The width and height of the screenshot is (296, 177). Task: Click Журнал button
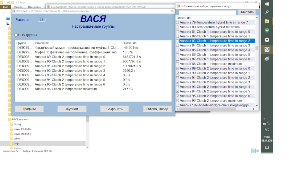click(72, 109)
